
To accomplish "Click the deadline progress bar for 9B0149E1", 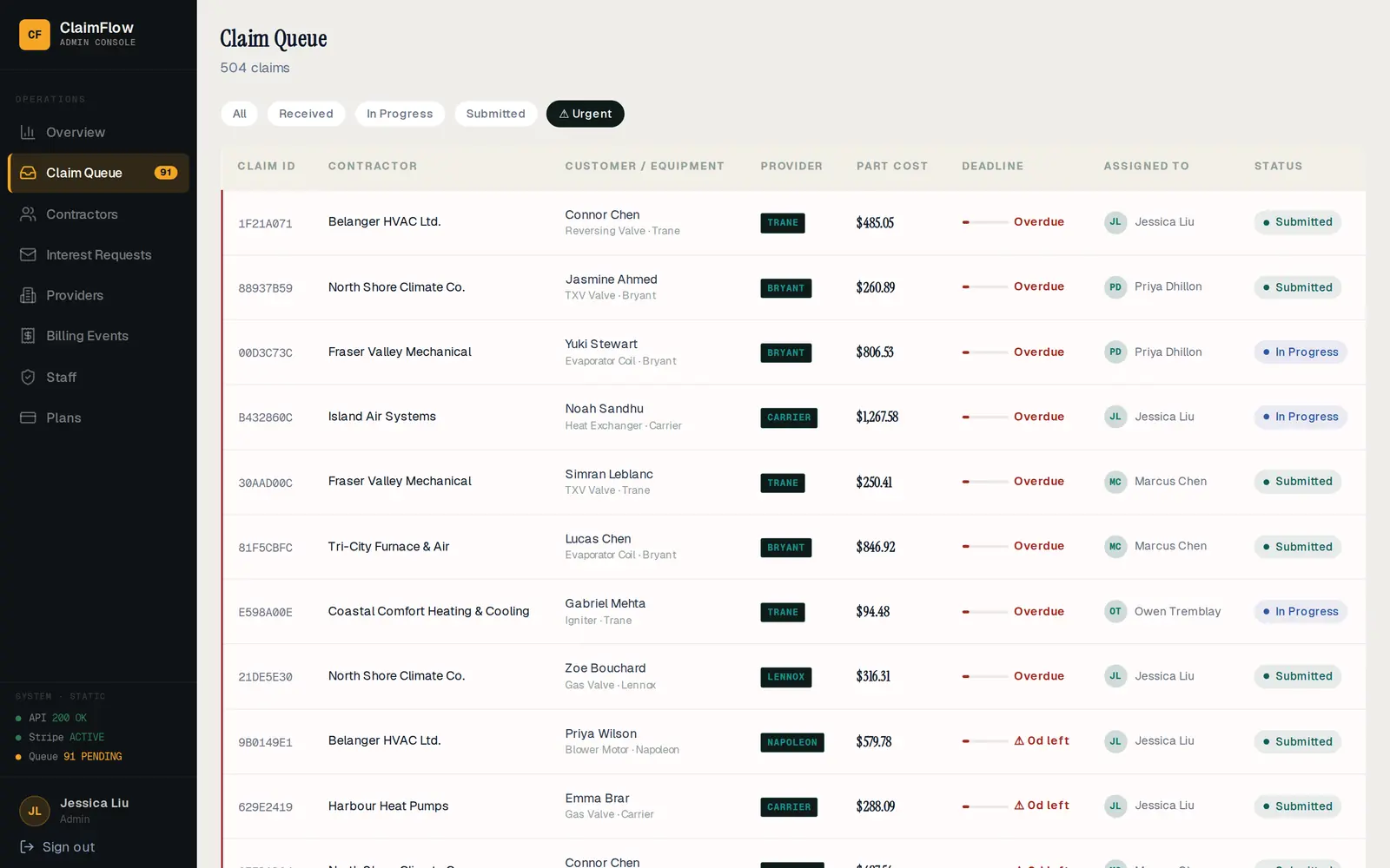I will click(985, 741).
